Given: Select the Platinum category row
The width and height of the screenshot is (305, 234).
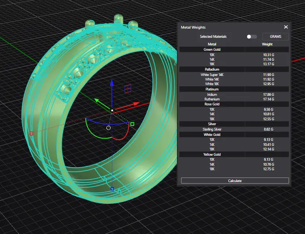Looking at the screenshot, I should click(234, 89).
